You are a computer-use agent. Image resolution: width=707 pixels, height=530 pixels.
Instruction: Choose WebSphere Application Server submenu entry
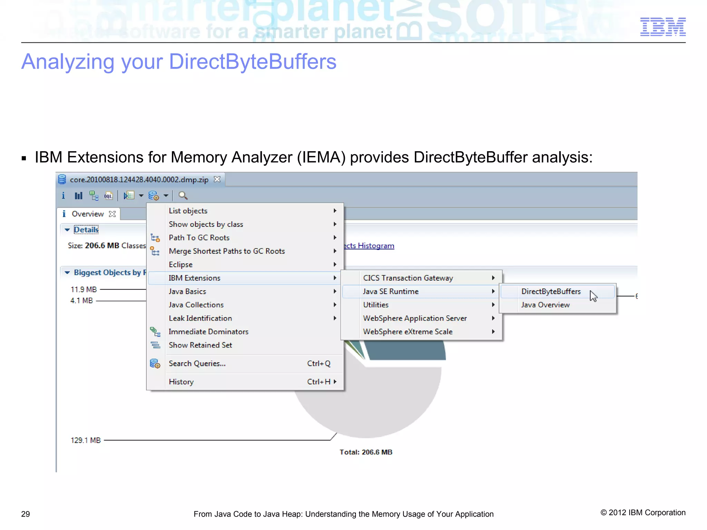pos(421,318)
